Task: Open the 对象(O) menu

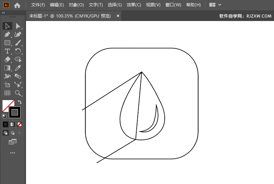Action: click(x=76, y=5)
